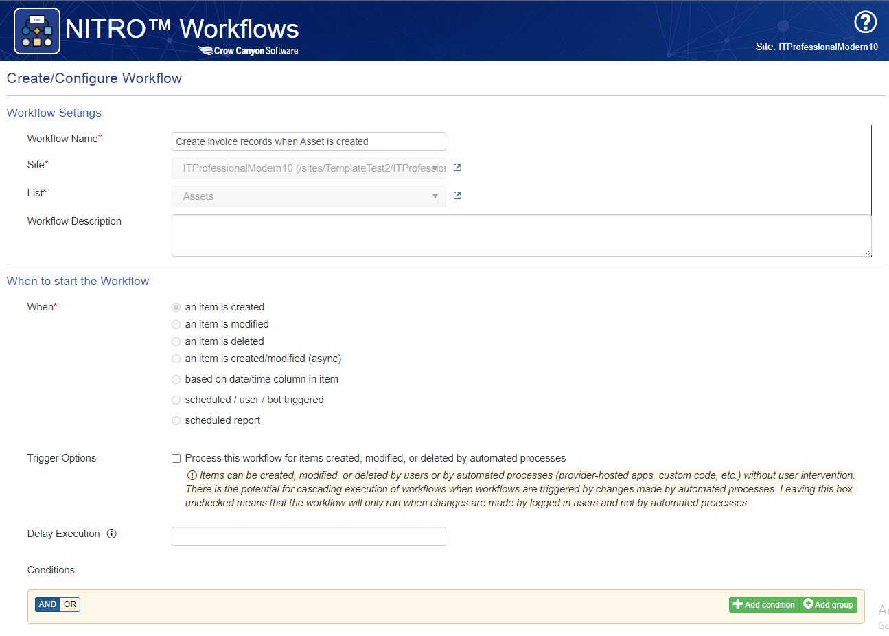
Task: Open the Assets list via its external link icon
Action: click(x=456, y=195)
